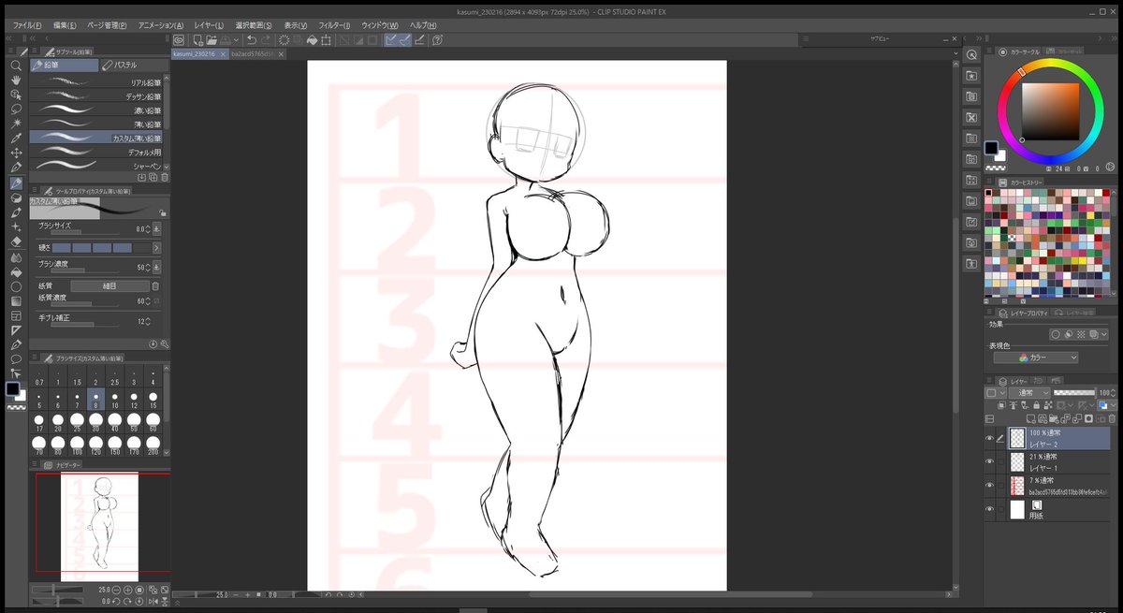Toggle snap to grid
This screenshot has height=613, width=1123.
click(420, 40)
